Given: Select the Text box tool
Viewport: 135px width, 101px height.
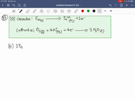Looking at the screenshot, I should point(69,11).
